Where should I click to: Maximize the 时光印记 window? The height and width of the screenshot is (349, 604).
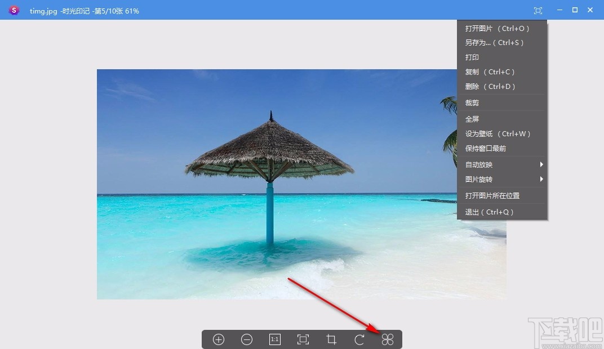(575, 10)
